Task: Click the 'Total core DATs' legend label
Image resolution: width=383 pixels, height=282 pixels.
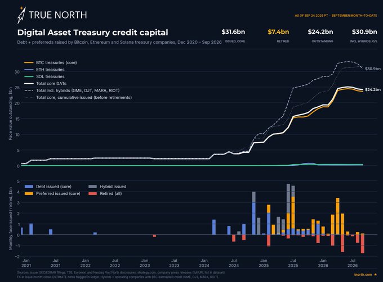Action: [51, 84]
